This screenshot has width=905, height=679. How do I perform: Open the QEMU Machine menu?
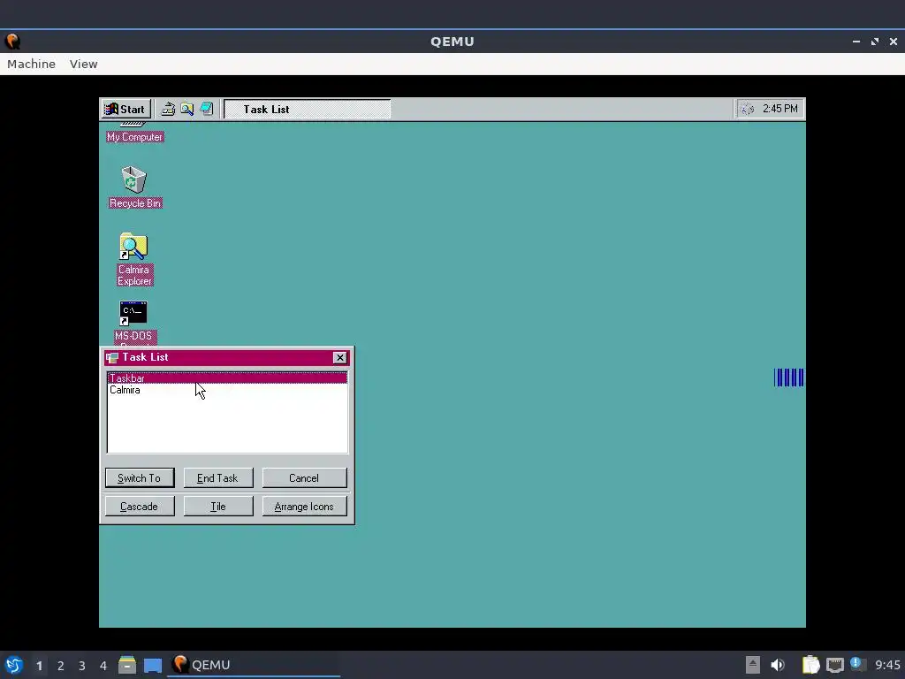31,64
